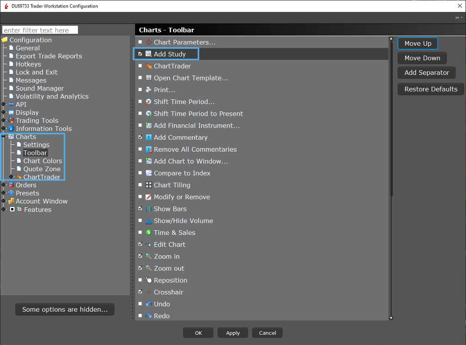The height and width of the screenshot is (345, 466).
Task: Enable the Chart Parameters checkbox
Action: [x=140, y=42]
